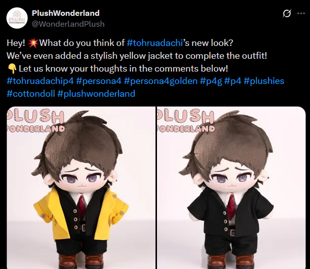The width and height of the screenshot is (310, 269).
Task: Open the PlushWonderland display name
Action: [x=66, y=13]
